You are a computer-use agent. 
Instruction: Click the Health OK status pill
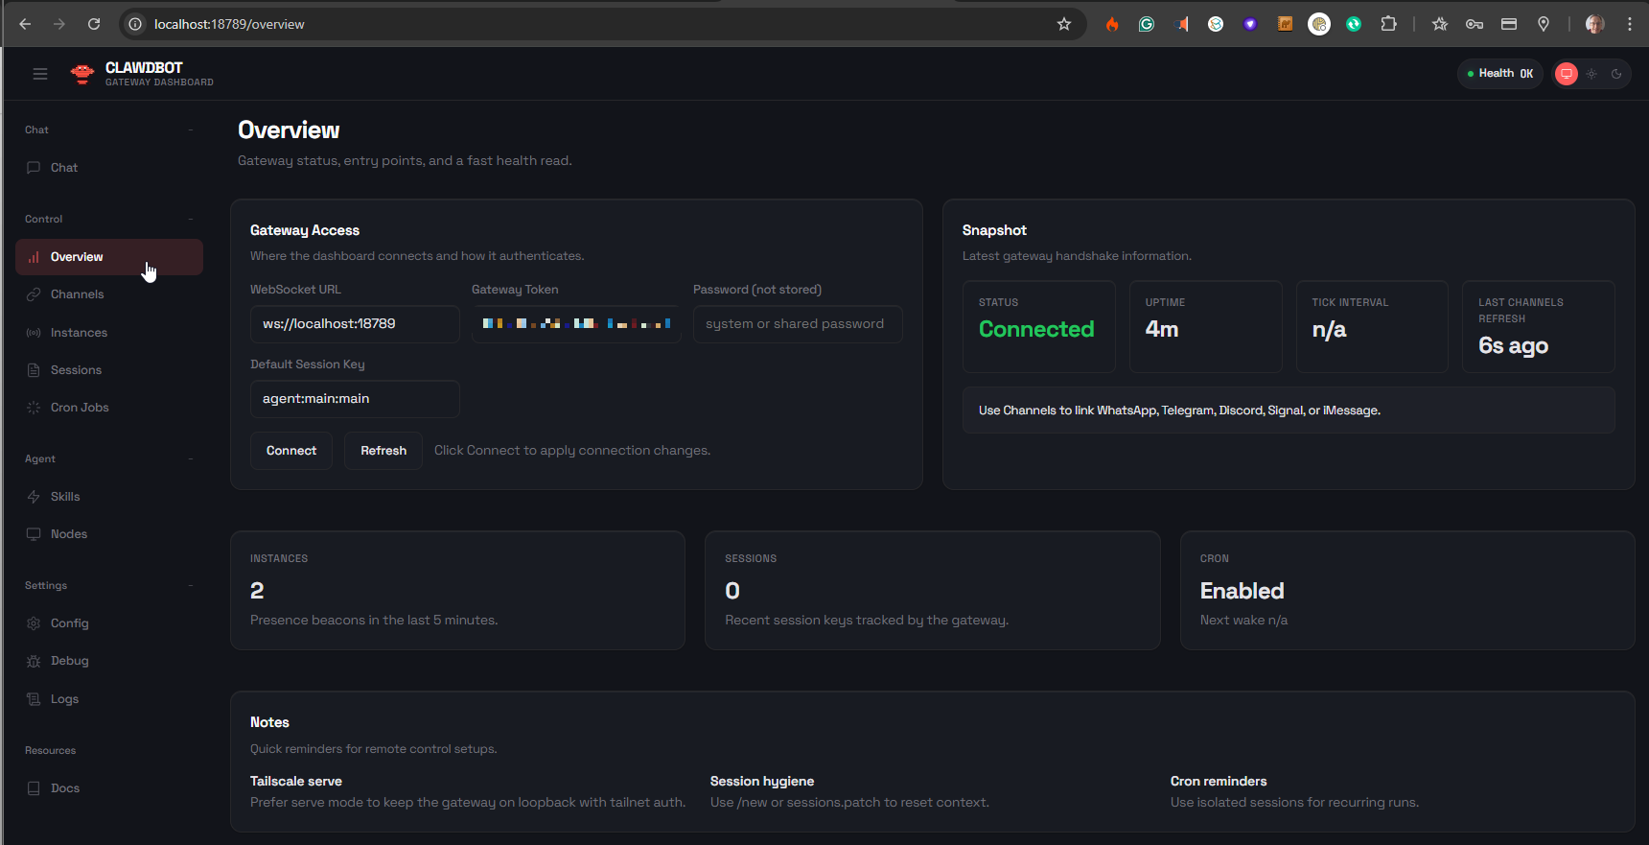[1499, 74]
